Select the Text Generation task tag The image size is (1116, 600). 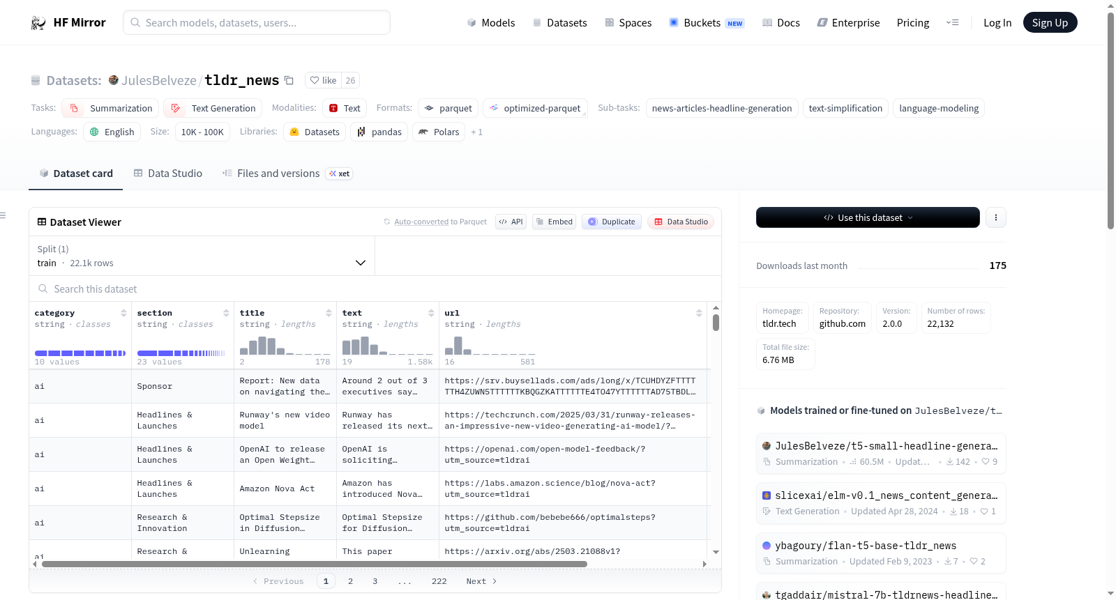point(213,108)
